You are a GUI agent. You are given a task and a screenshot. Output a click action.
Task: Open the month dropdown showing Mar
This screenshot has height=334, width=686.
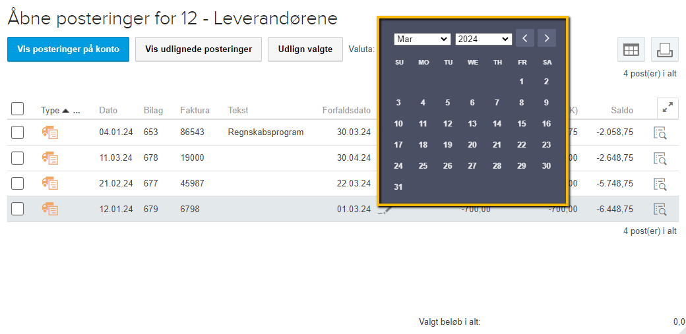click(422, 40)
